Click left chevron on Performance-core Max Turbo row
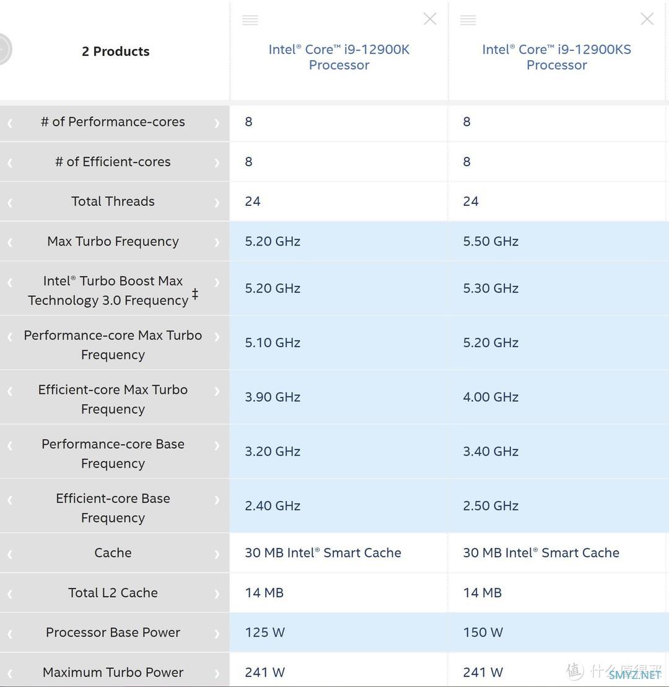Screen dimensions: 669x687 pos(10,337)
